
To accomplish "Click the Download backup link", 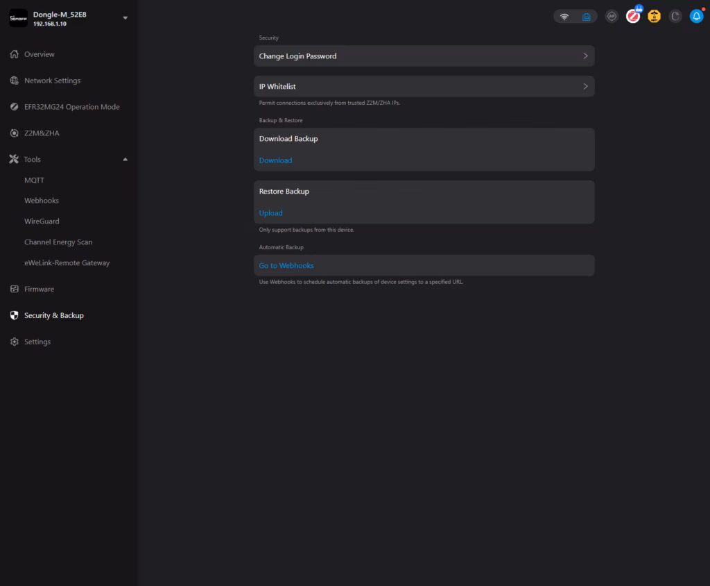I will [x=275, y=160].
